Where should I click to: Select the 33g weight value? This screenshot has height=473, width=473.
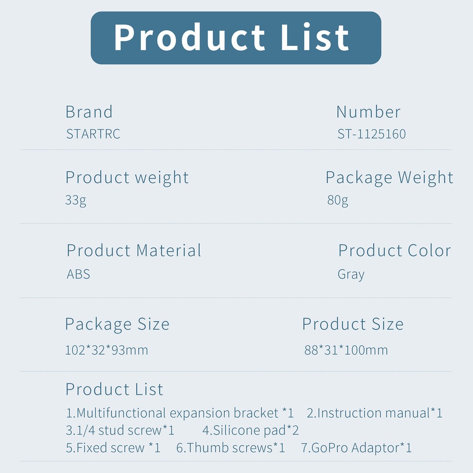[x=76, y=200]
